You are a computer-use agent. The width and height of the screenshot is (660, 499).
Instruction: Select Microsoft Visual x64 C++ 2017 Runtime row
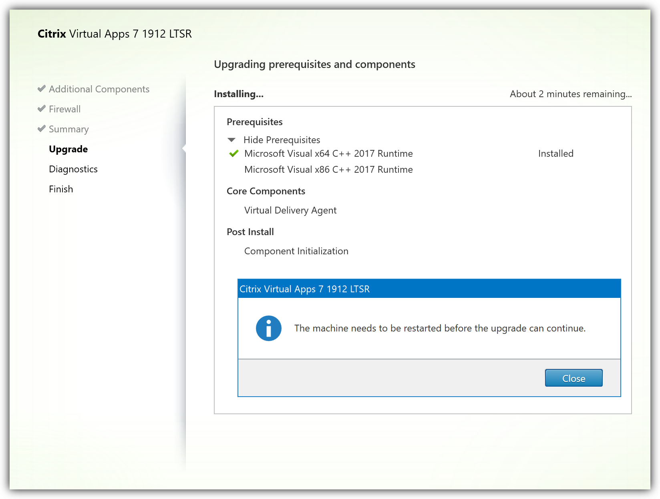[x=328, y=154]
